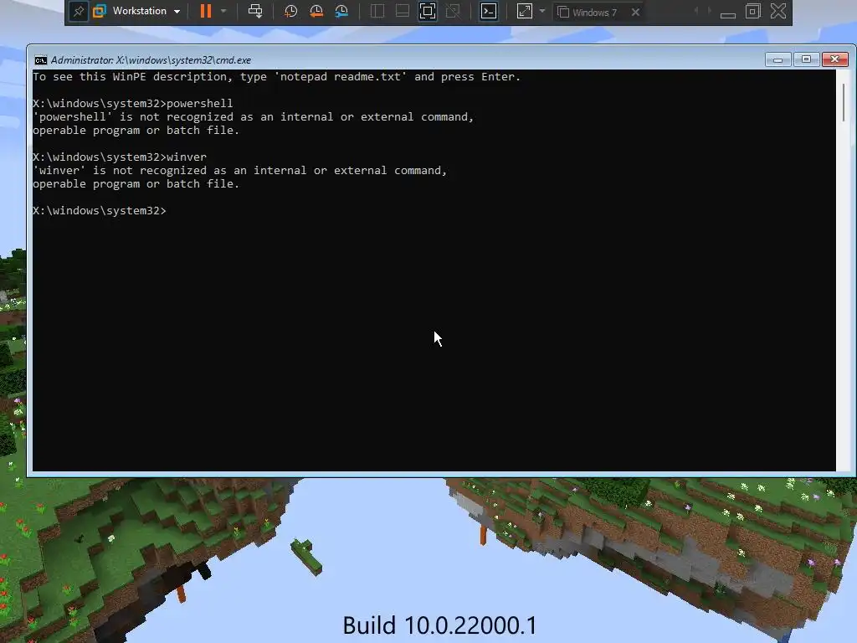Open cmd.exe system menu icon
Screen dimensions: 857x643
pos(40,60)
